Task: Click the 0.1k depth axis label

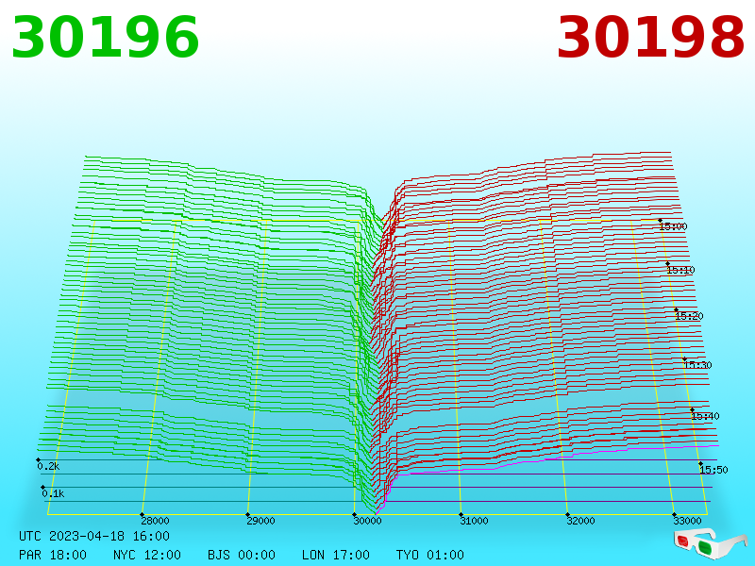Action: tap(53, 493)
